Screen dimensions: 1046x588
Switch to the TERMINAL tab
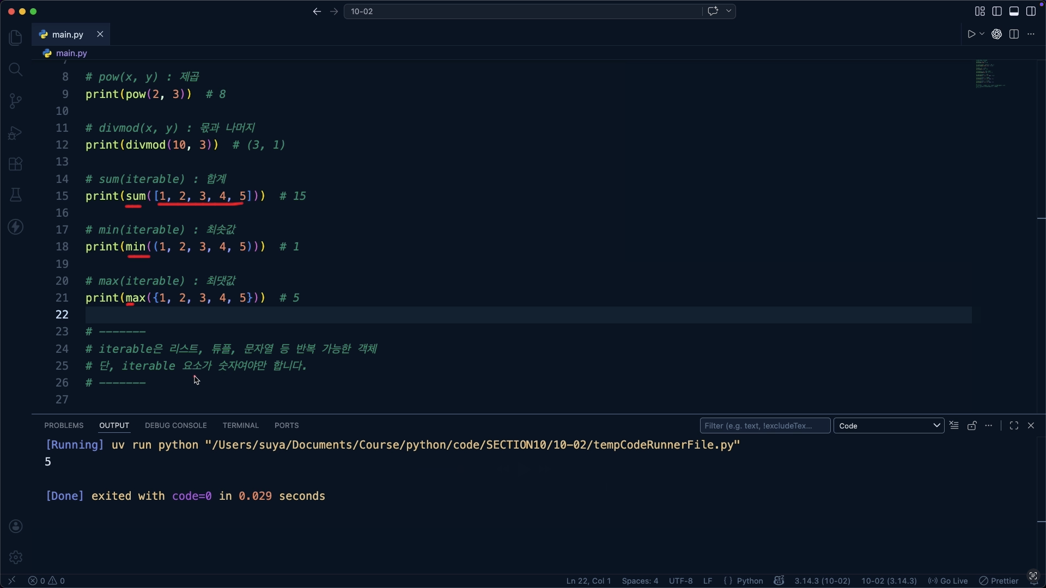pyautogui.click(x=240, y=426)
